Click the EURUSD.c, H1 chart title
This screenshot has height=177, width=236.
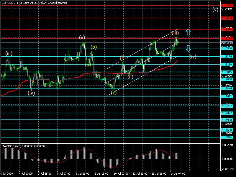(34, 3)
